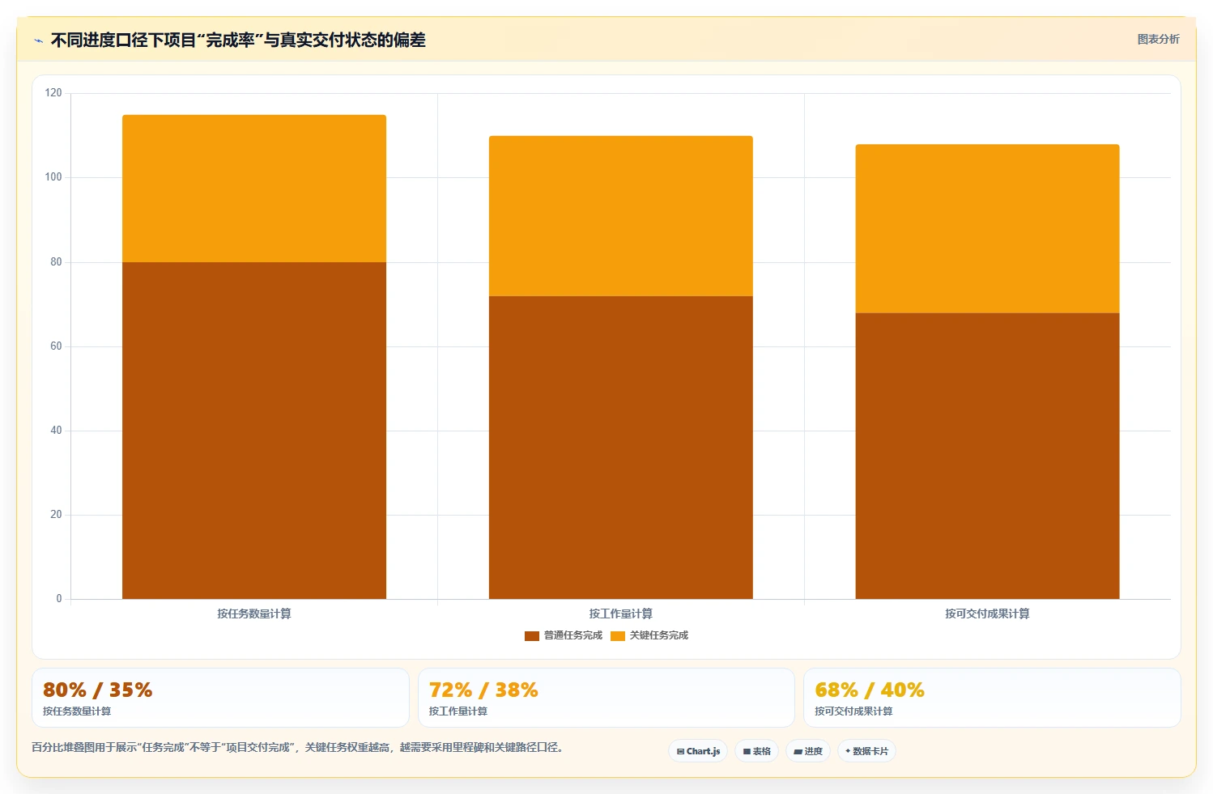Open the 80% / 35% stat card

[x=220, y=698]
